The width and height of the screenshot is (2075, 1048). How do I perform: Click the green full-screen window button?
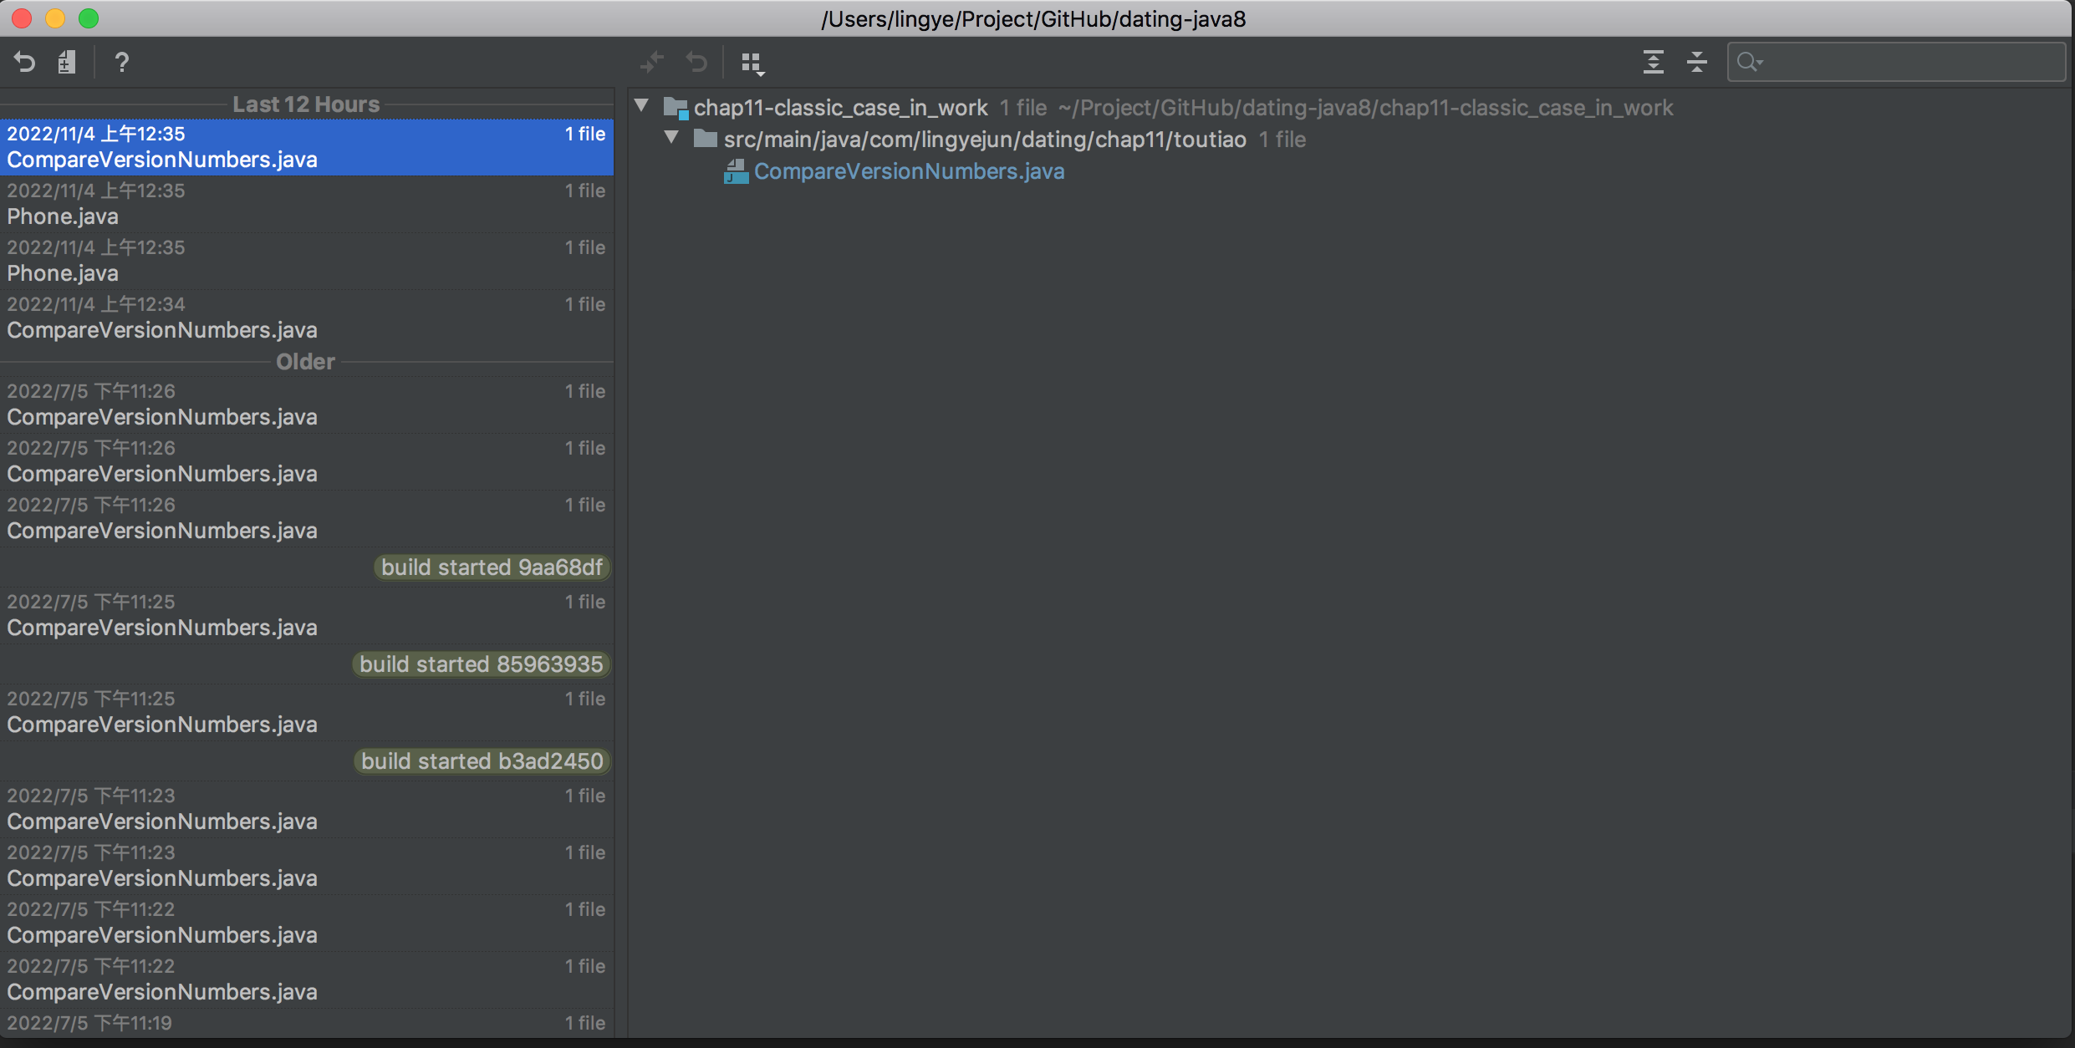coord(89,18)
